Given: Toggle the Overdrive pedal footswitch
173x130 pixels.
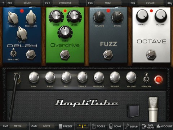Looking at the screenshot, I should [65, 55].
